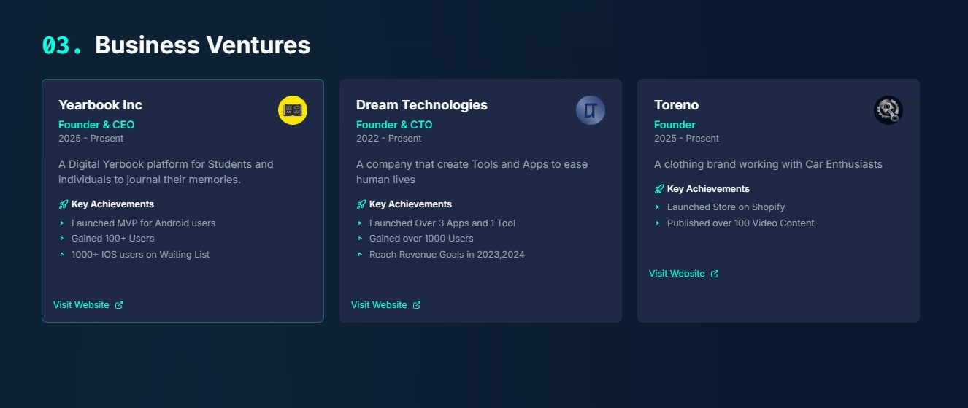
Task: Open Visit Website link on Toreno card
Action: [x=683, y=274]
